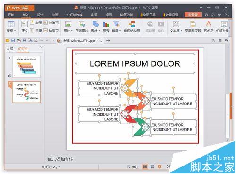Insert a 结束页 ending slide
This screenshot has height=174, width=236.
click(51, 31)
